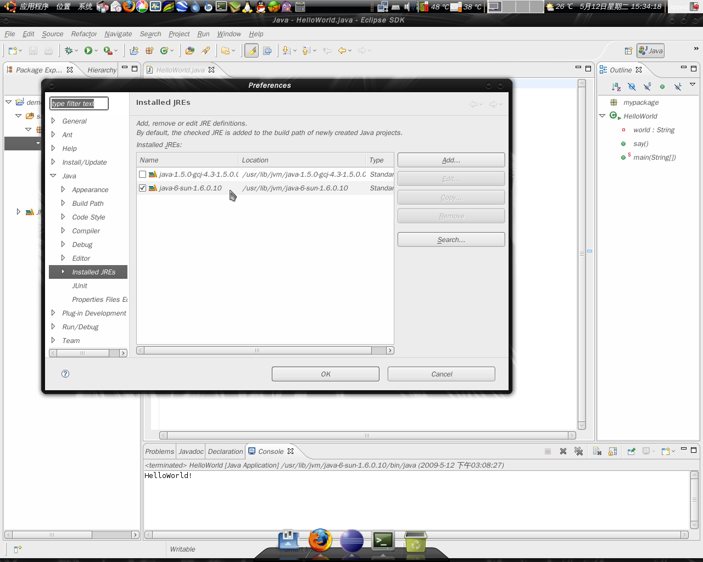Viewport: 703px width, 562px height.
Task: Click the Add... button
Action: [451, 160]
